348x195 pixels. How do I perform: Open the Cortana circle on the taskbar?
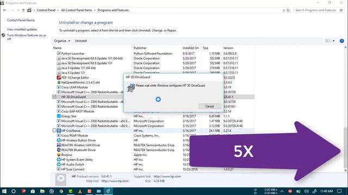pyautogui.click(x=14, y=191)
